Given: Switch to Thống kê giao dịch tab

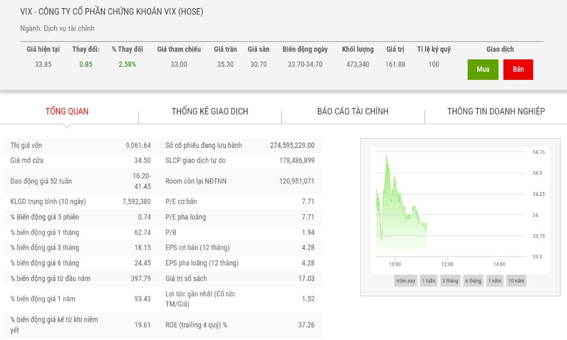Looking at the screenshot, I should [210, 111].
